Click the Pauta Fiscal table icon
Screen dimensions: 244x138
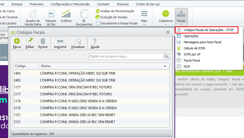[x=179, y=60]
